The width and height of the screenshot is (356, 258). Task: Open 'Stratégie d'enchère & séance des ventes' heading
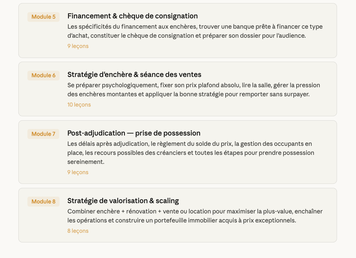(x=134, y=74)
